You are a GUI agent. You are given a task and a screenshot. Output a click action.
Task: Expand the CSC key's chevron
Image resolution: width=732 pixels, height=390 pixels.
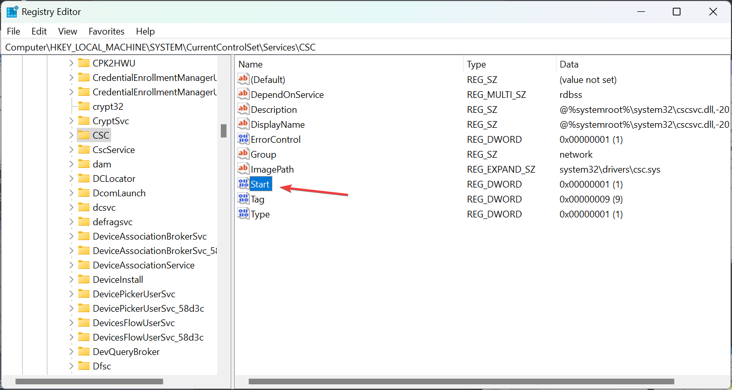tap(72, 135)
